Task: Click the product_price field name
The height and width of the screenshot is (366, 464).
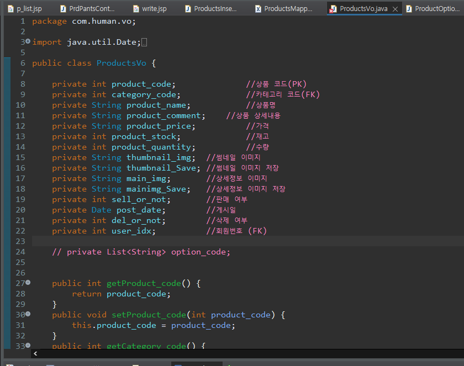Action: click(x=158, y=126)
